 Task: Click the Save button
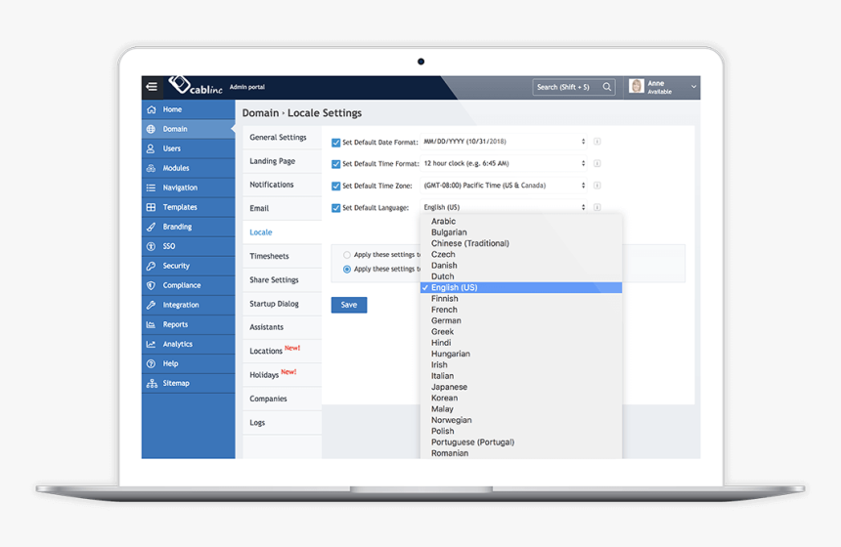point(349,305)
